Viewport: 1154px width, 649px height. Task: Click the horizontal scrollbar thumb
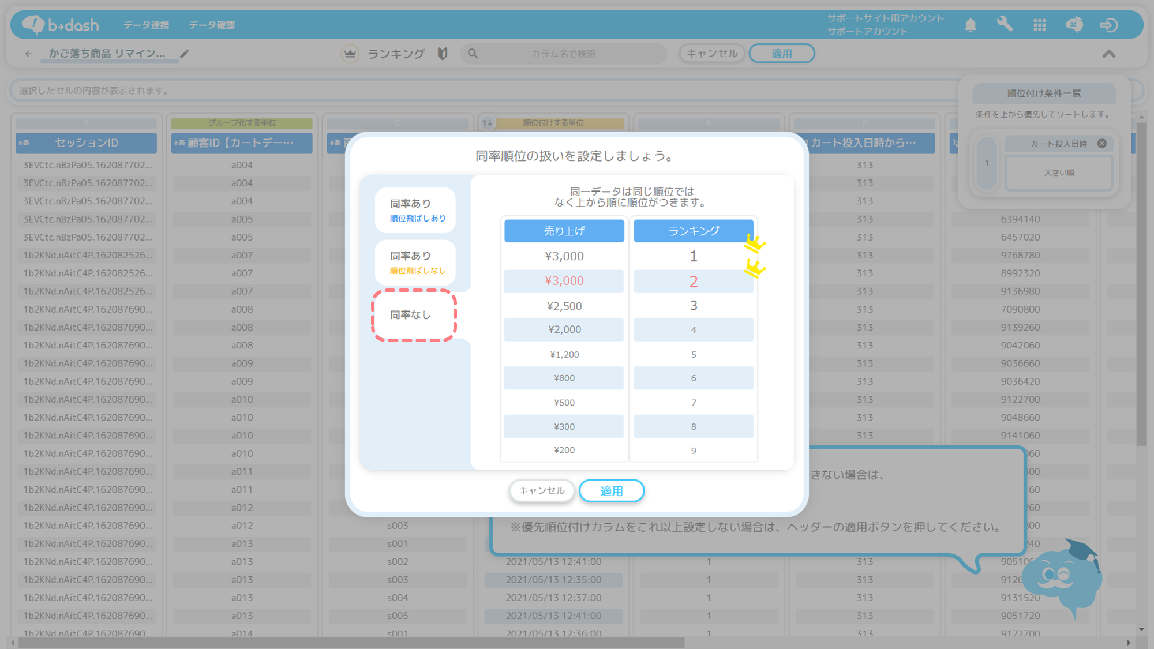(351, 643)
